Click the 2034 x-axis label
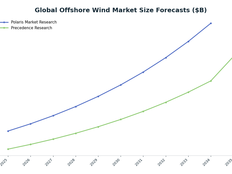Viewport: 232px width, 174px height. point(207,162)
